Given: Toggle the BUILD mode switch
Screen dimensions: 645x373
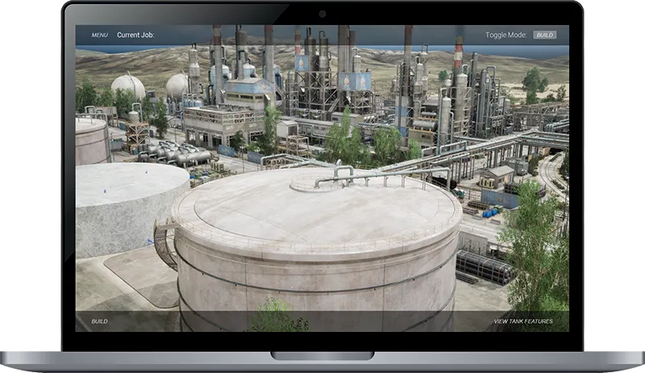Looking at the screenshot, I should pyautogui.click(x=544, y=35).
